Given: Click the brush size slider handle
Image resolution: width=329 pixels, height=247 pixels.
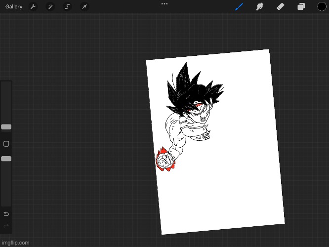Looking at the screenshot, I should point(6,127).
